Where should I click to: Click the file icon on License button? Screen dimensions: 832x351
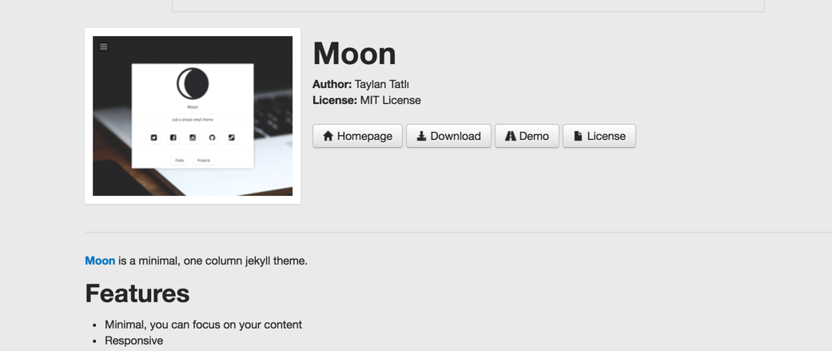(x=578, y=136)
